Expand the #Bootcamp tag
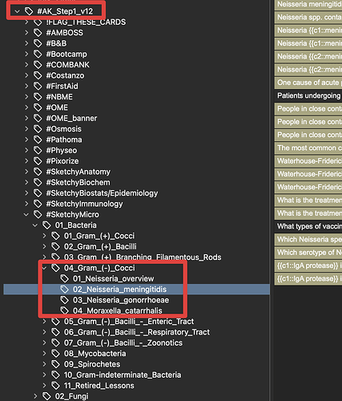The height and width of the screenshot is (401, 342). 26,54
